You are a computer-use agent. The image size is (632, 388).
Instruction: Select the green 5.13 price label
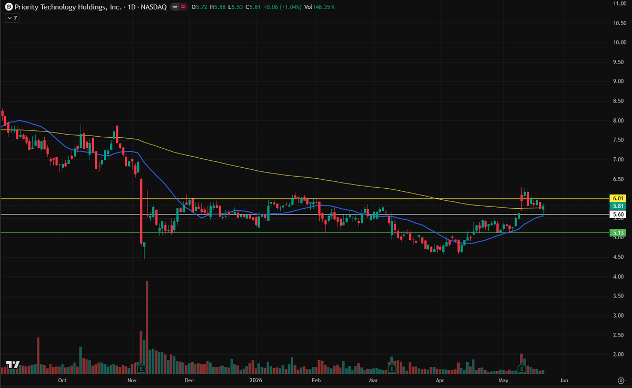pyautogui.click(x=618, y=232)
